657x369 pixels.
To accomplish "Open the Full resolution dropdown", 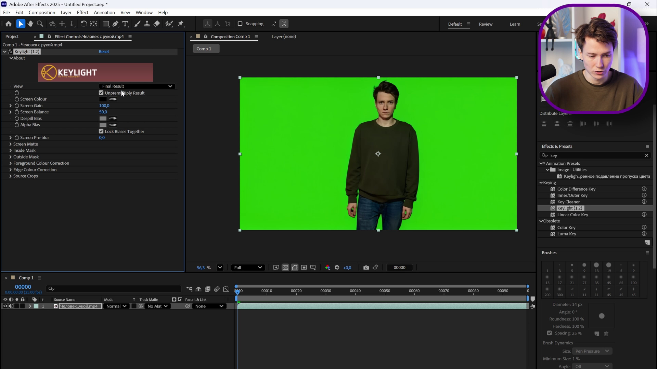I will pos(248,268).
